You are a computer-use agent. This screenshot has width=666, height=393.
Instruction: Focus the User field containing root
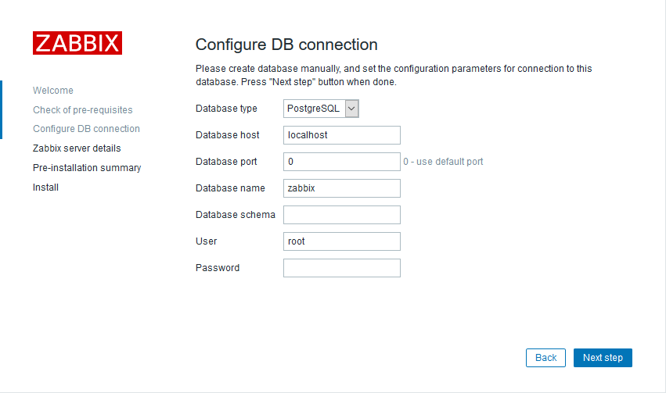click(x=341, y=241)
